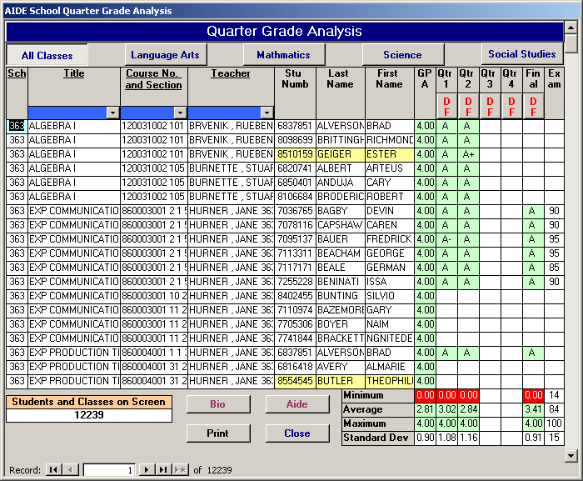Image resolution: width=583 pixels, height=481 pixels.
Task: Click the Aide button
Action: point(297,404)
